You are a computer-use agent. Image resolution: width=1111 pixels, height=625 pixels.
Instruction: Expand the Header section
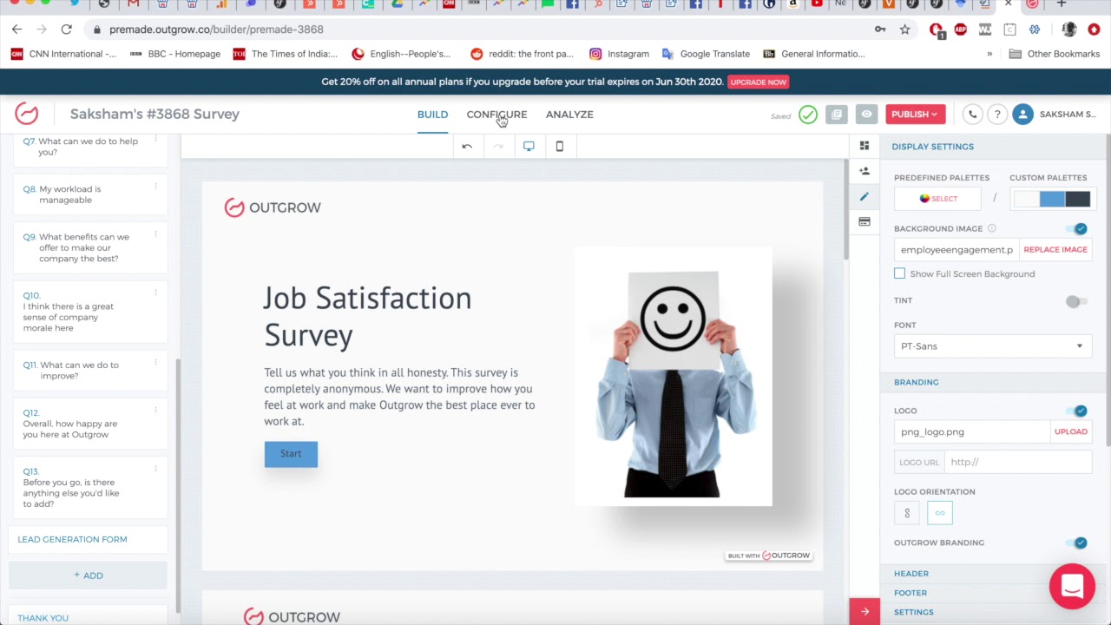click(911, 574)
